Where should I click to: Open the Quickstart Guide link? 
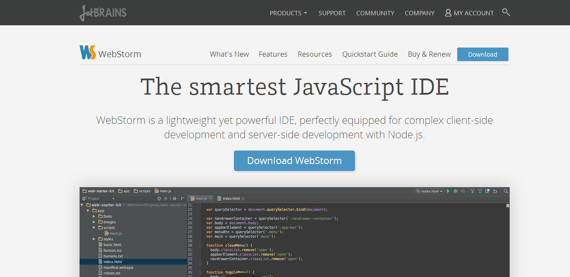click(x=370, y=54)
